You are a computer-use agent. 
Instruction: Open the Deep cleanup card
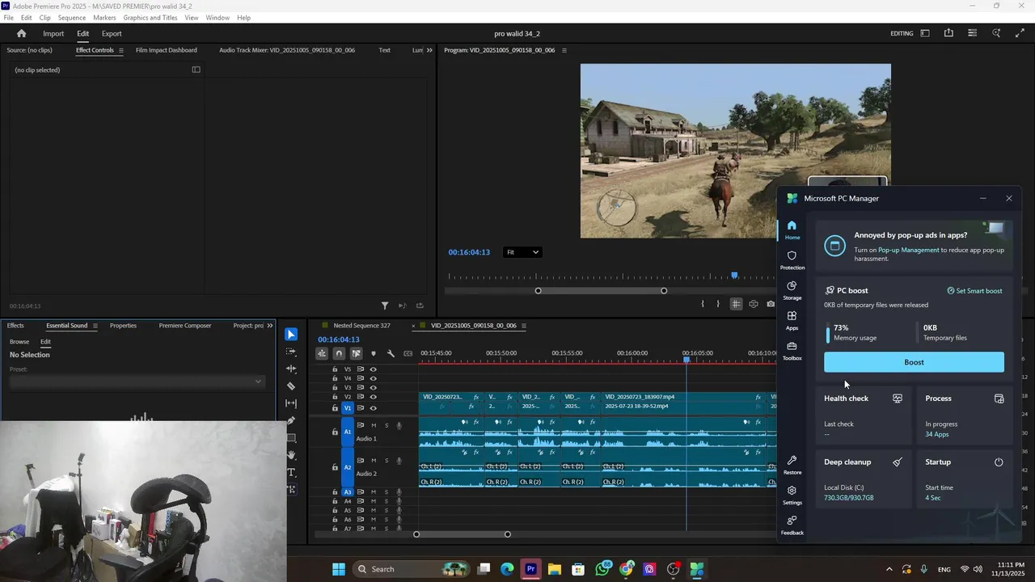coord(864,479)
